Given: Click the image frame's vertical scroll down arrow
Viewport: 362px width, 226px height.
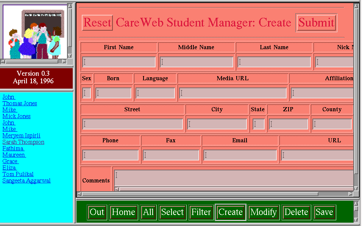Looking at the screenshot, I should point(70,56).
